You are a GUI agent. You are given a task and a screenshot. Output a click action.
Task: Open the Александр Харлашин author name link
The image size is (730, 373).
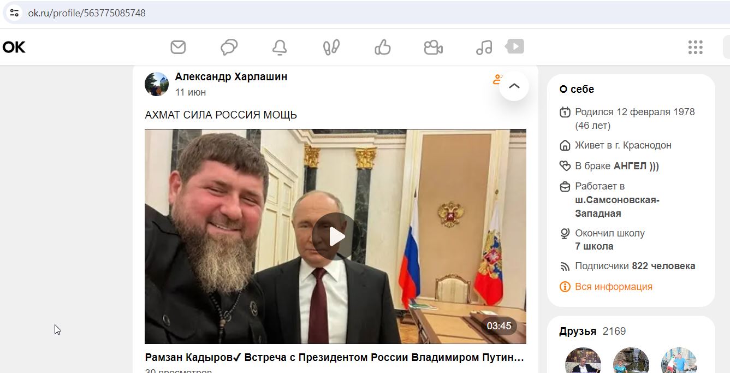231,76
